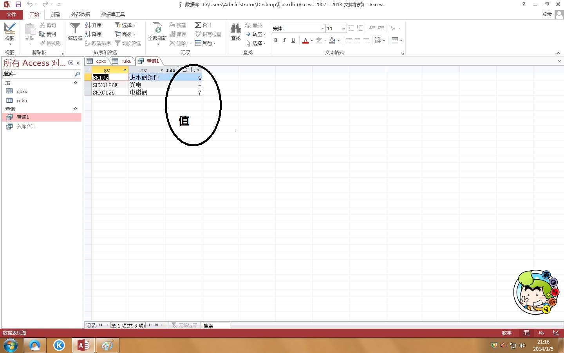Toggle italic text formatting

pyautogui.click(x=284, y=40)
